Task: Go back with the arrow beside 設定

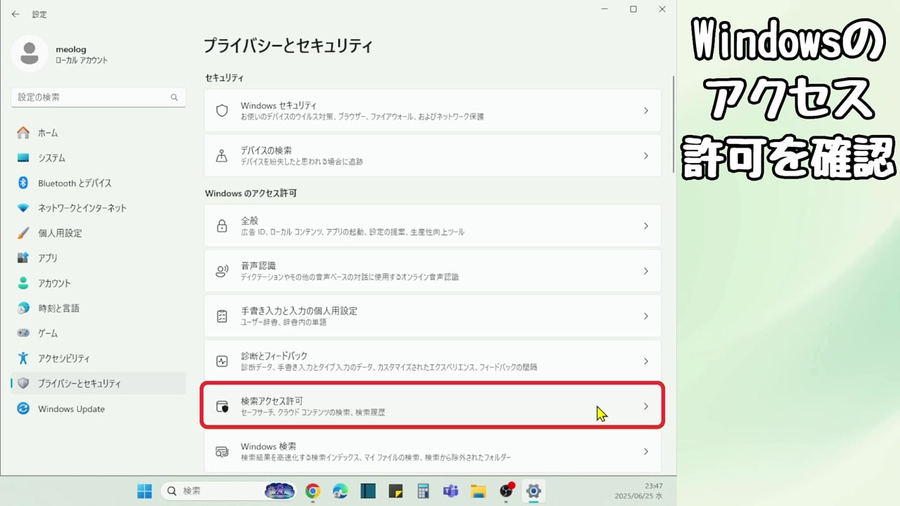Action: [15, 14]
